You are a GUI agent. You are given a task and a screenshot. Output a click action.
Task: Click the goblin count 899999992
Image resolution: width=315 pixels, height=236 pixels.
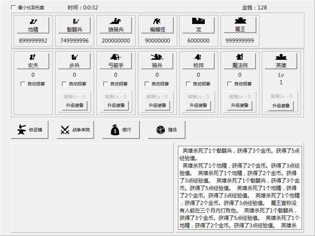tap(33, 41)
